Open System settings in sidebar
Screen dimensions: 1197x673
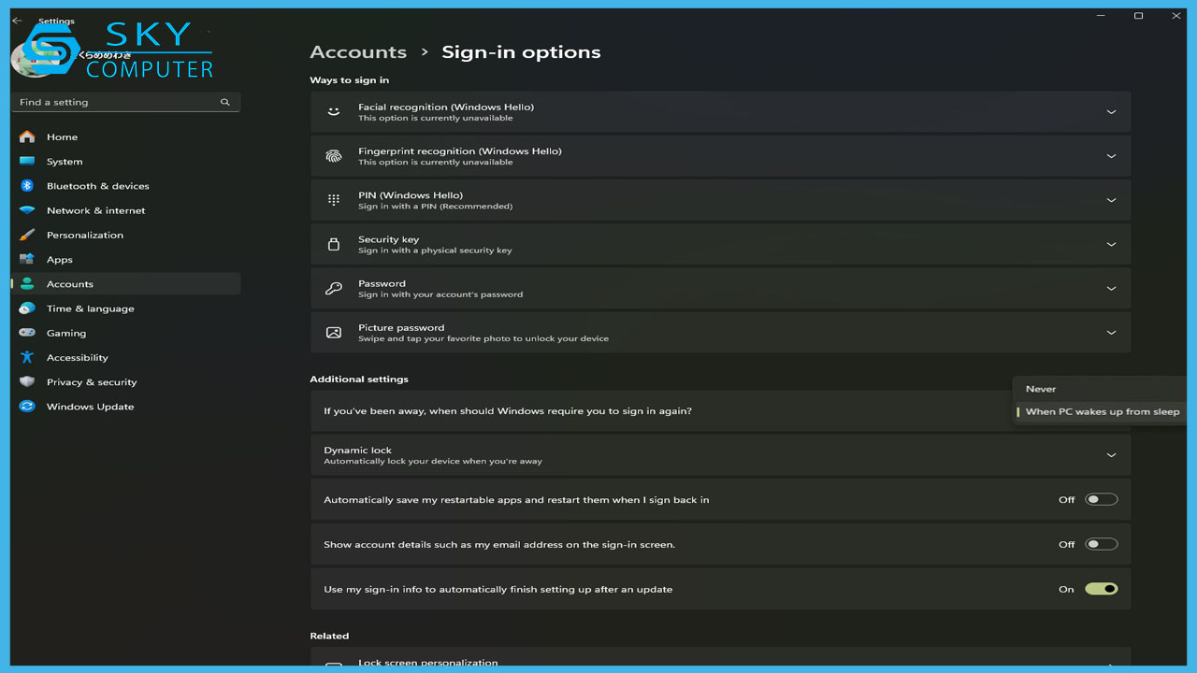point(65,162)
